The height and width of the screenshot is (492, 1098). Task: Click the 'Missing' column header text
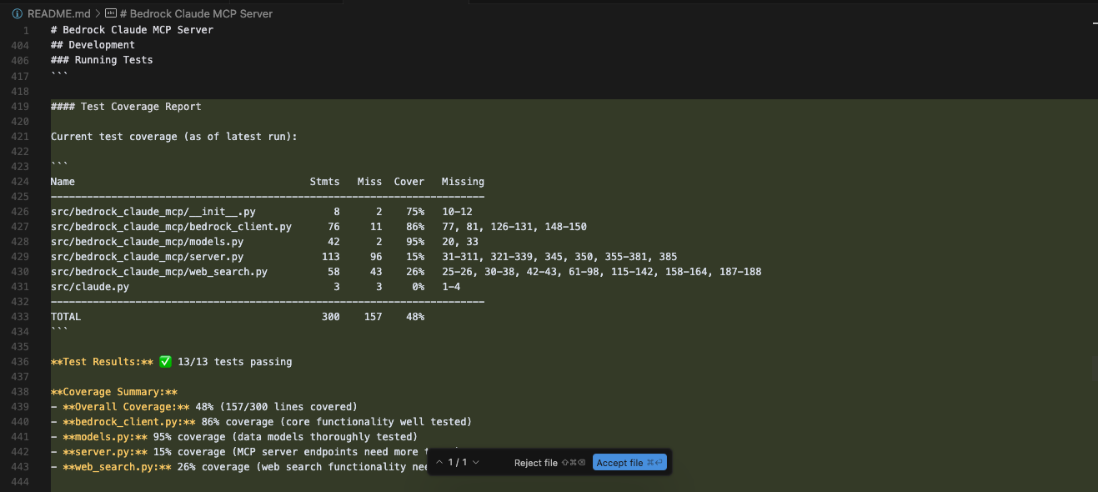[x=463, y=182]
